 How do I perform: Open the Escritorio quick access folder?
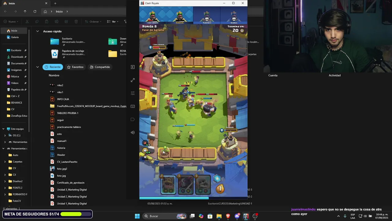pyautogui.click(x=68, y=41)
